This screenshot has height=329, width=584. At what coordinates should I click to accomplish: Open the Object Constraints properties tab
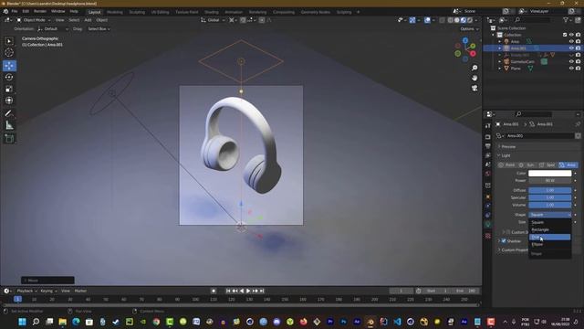[x=488, y=216]
